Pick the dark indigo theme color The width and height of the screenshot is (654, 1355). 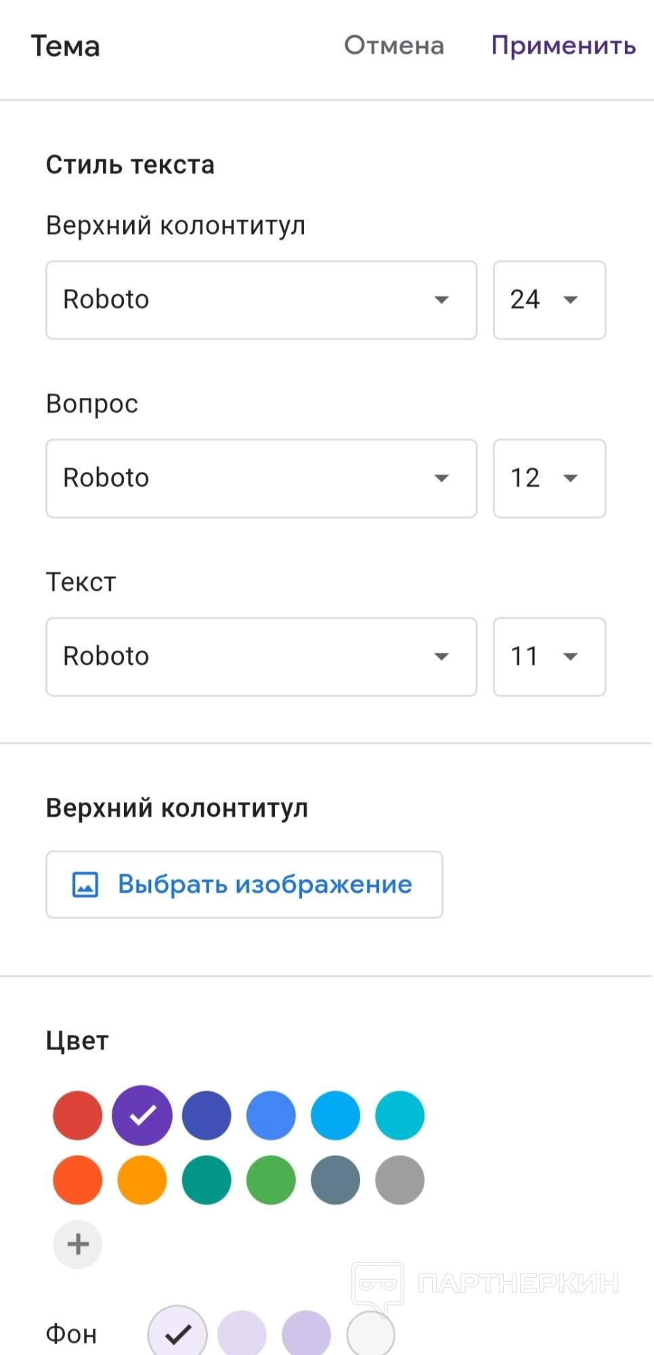(x=206, y=1115)
